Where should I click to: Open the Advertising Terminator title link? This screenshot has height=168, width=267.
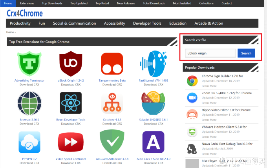(x=29, y=80)
